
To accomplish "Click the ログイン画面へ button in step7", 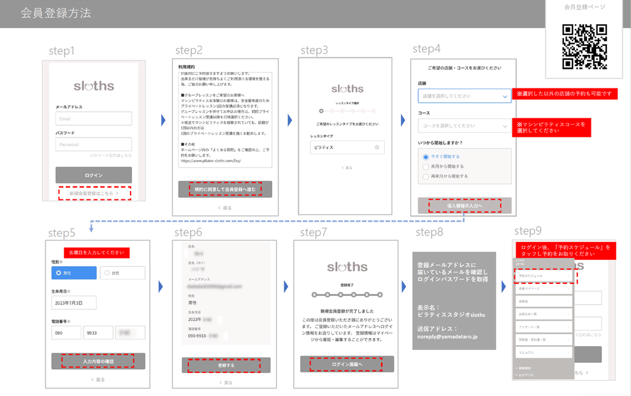I will click(347, 364).
